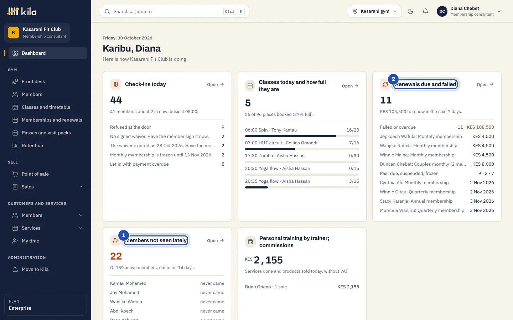Open the Members not seen lately card
This screenshot has height=320, width=513.
click(216, 240)
